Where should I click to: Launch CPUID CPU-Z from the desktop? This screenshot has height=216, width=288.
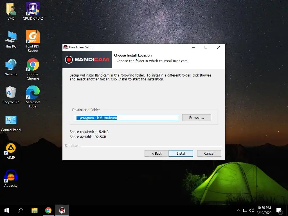point(33,11)
